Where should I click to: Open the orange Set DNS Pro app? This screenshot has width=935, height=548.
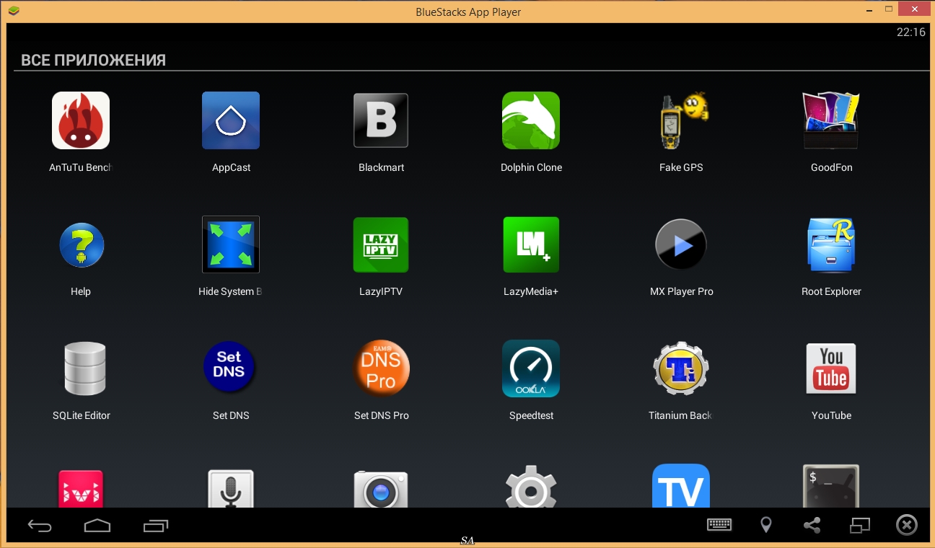point(381,368)
